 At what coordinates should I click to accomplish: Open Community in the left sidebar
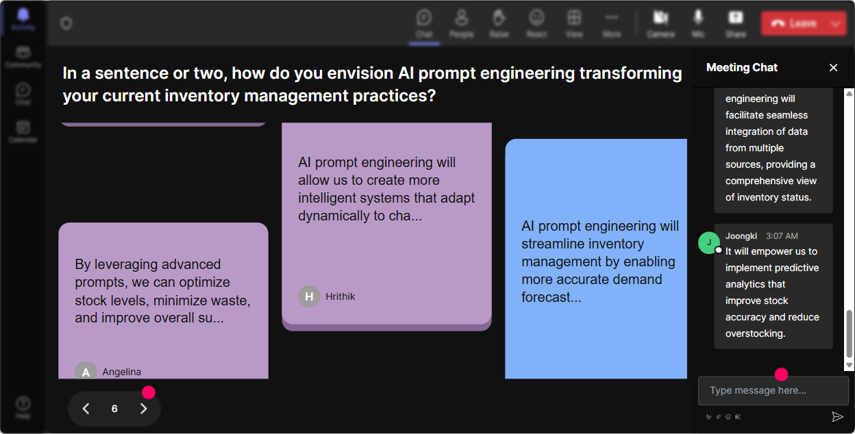23,58
